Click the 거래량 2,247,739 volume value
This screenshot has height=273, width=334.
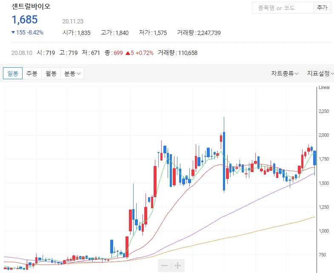pos(199,33)
